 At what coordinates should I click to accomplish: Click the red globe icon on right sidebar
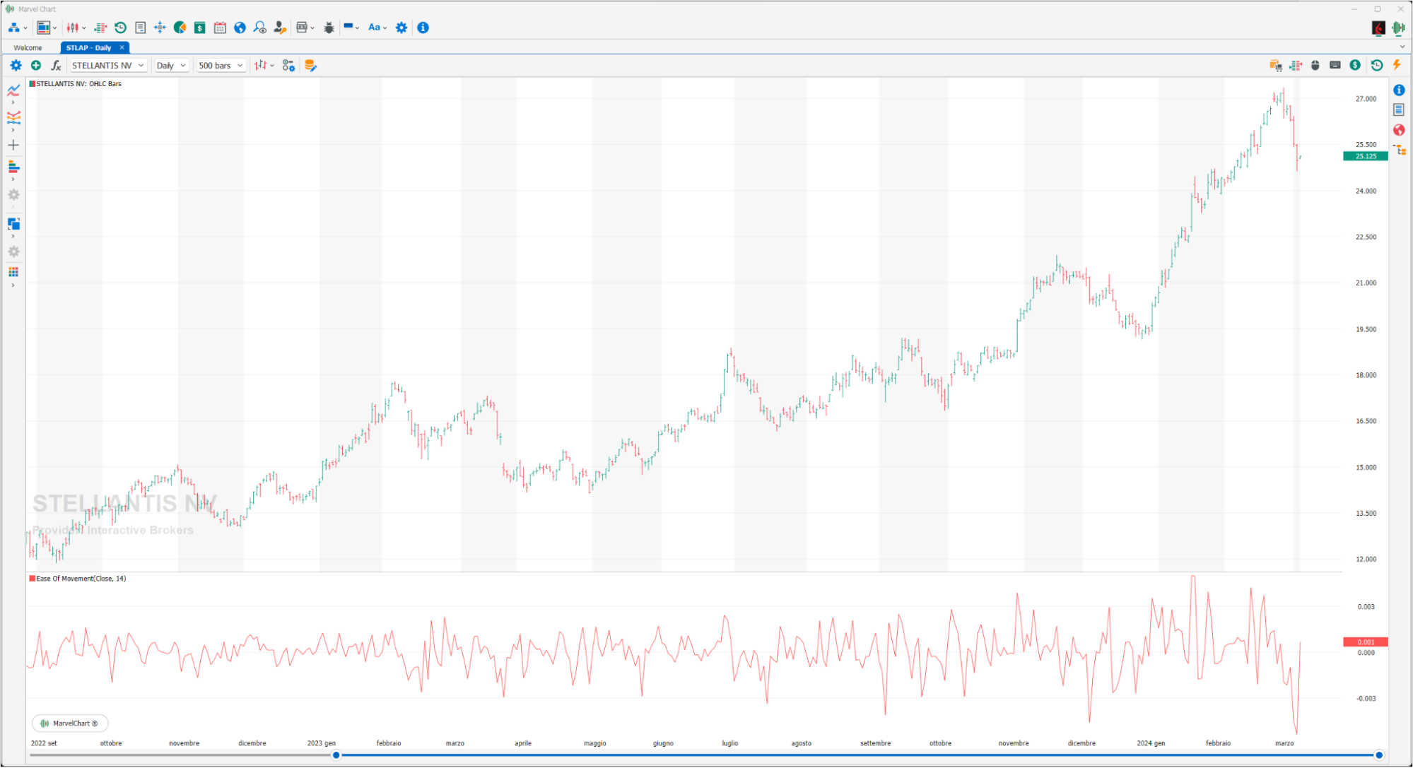[x=1399, y=130]
